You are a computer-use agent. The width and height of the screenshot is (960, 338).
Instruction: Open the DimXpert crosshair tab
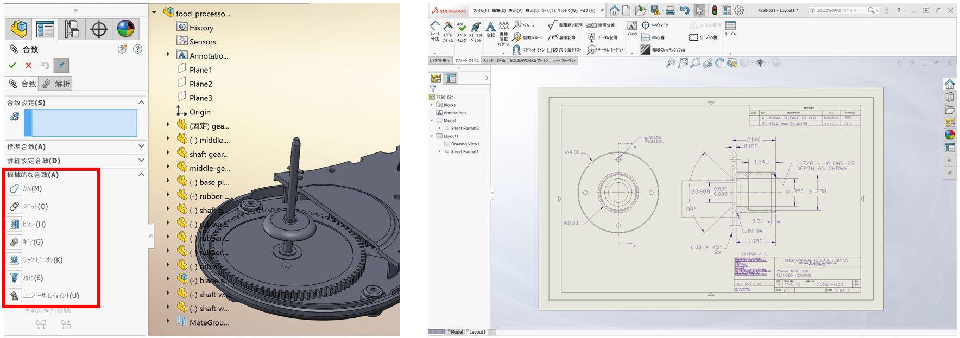pyautogui.click(x=99, y=29)
